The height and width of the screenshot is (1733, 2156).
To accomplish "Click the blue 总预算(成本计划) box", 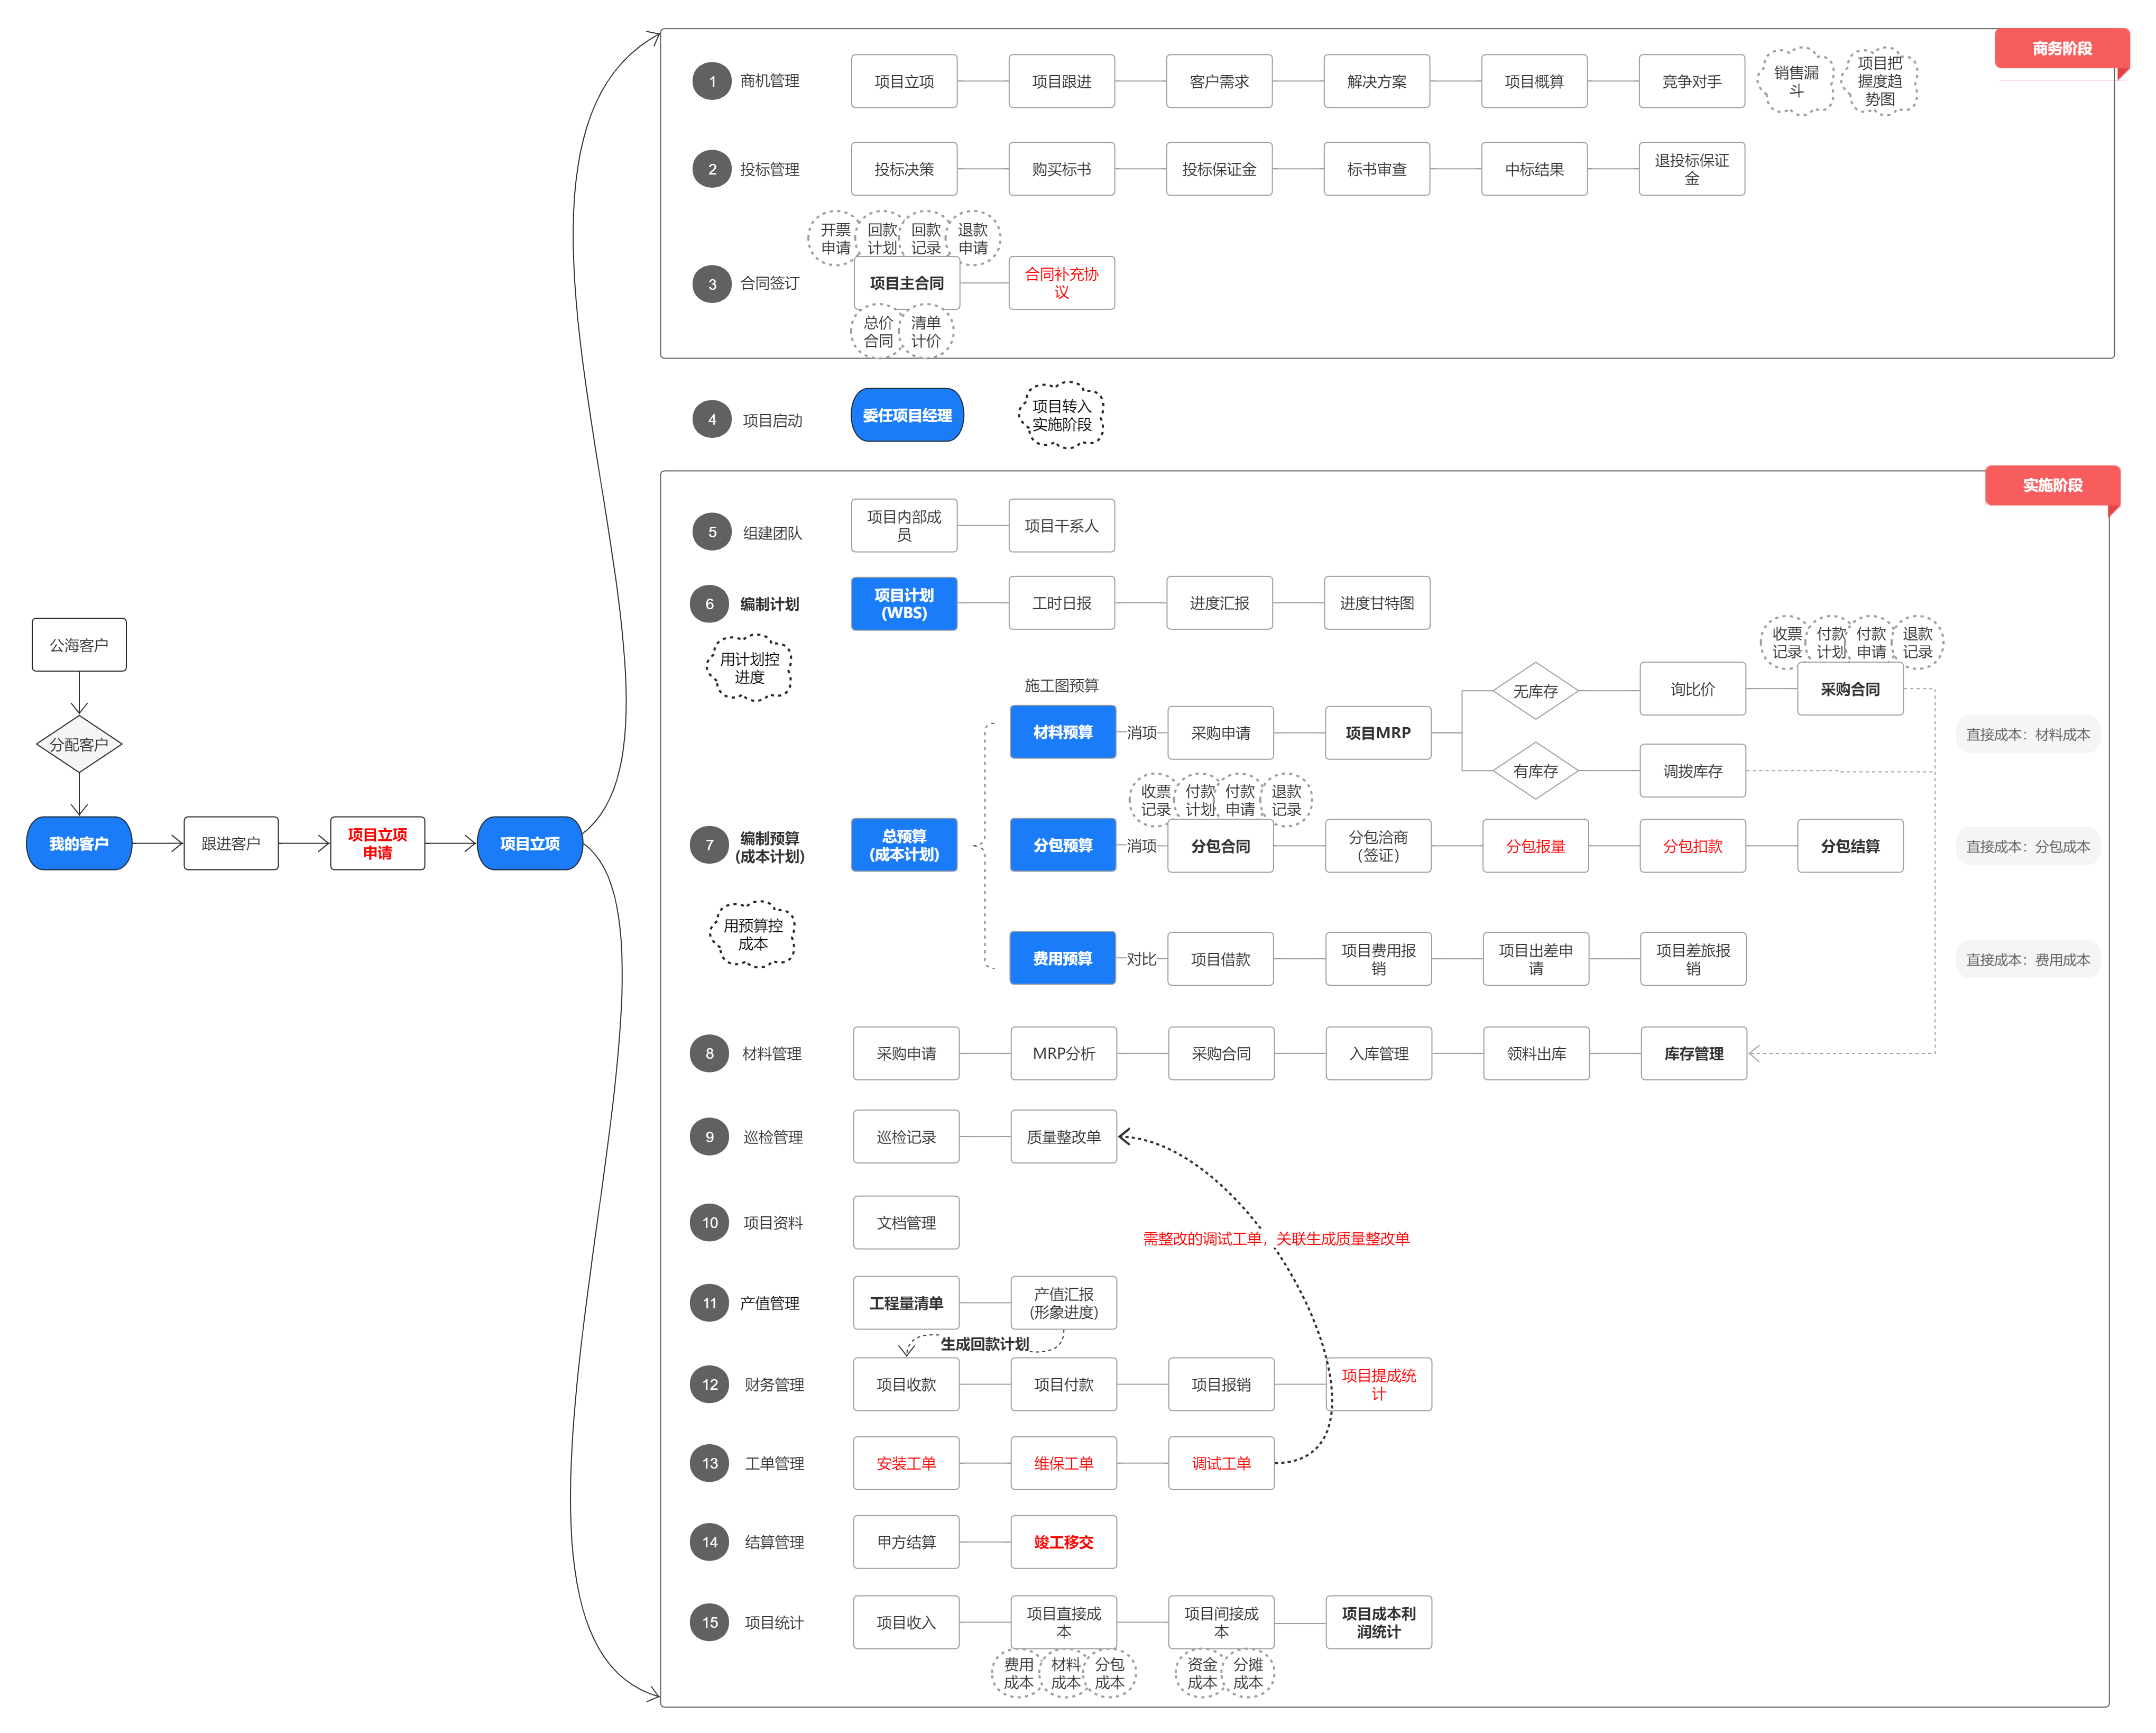I will [903, 845].
